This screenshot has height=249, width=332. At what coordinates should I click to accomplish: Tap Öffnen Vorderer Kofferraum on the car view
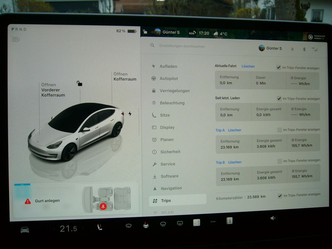[x=53, y=90]
